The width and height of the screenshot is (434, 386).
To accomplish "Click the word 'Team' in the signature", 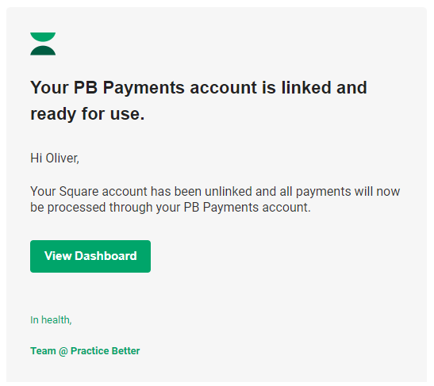I will click(x=43, y=350).
